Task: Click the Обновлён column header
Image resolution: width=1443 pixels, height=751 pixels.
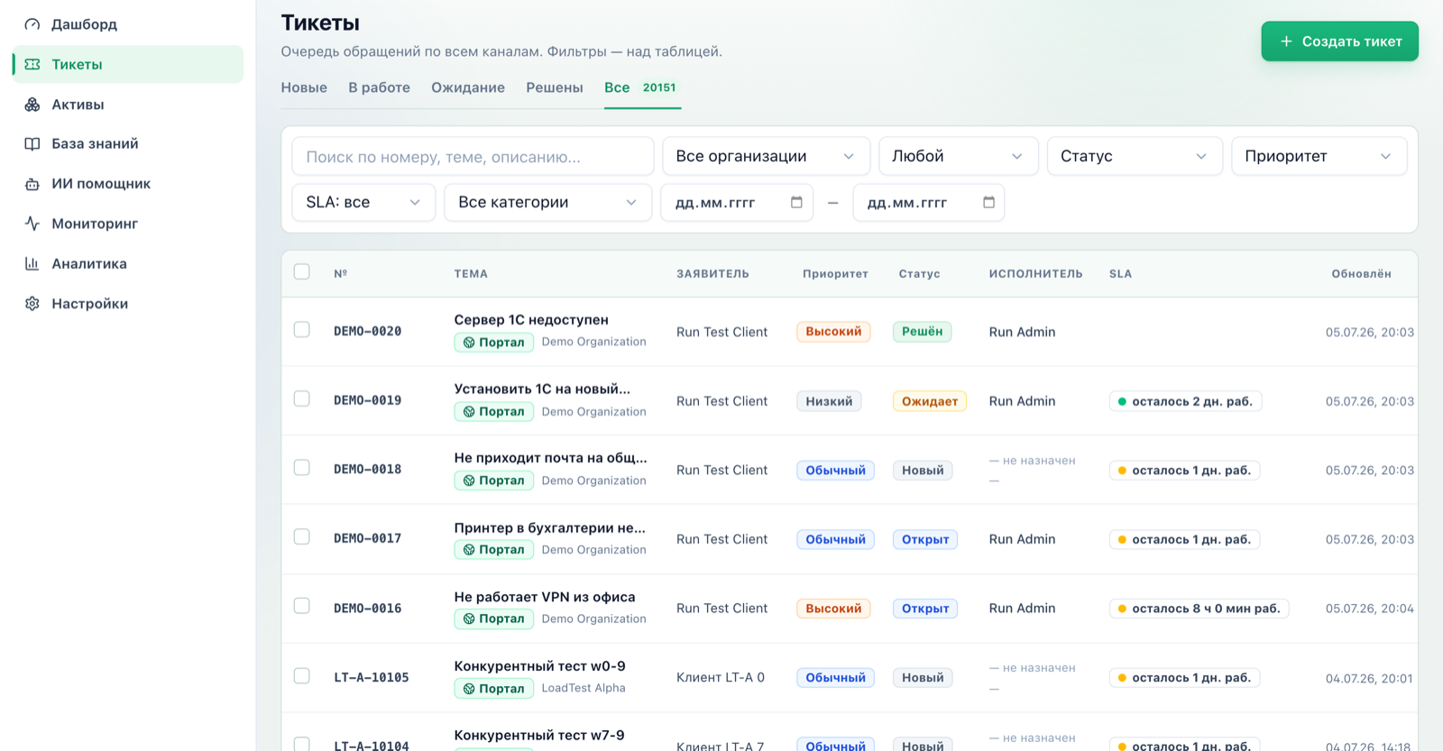Action: (x=1361, y=273)
